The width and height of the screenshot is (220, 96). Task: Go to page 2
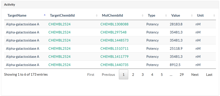tap(133, 75)
